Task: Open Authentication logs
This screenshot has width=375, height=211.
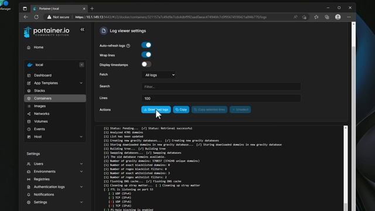Action: tap(49, 187)
